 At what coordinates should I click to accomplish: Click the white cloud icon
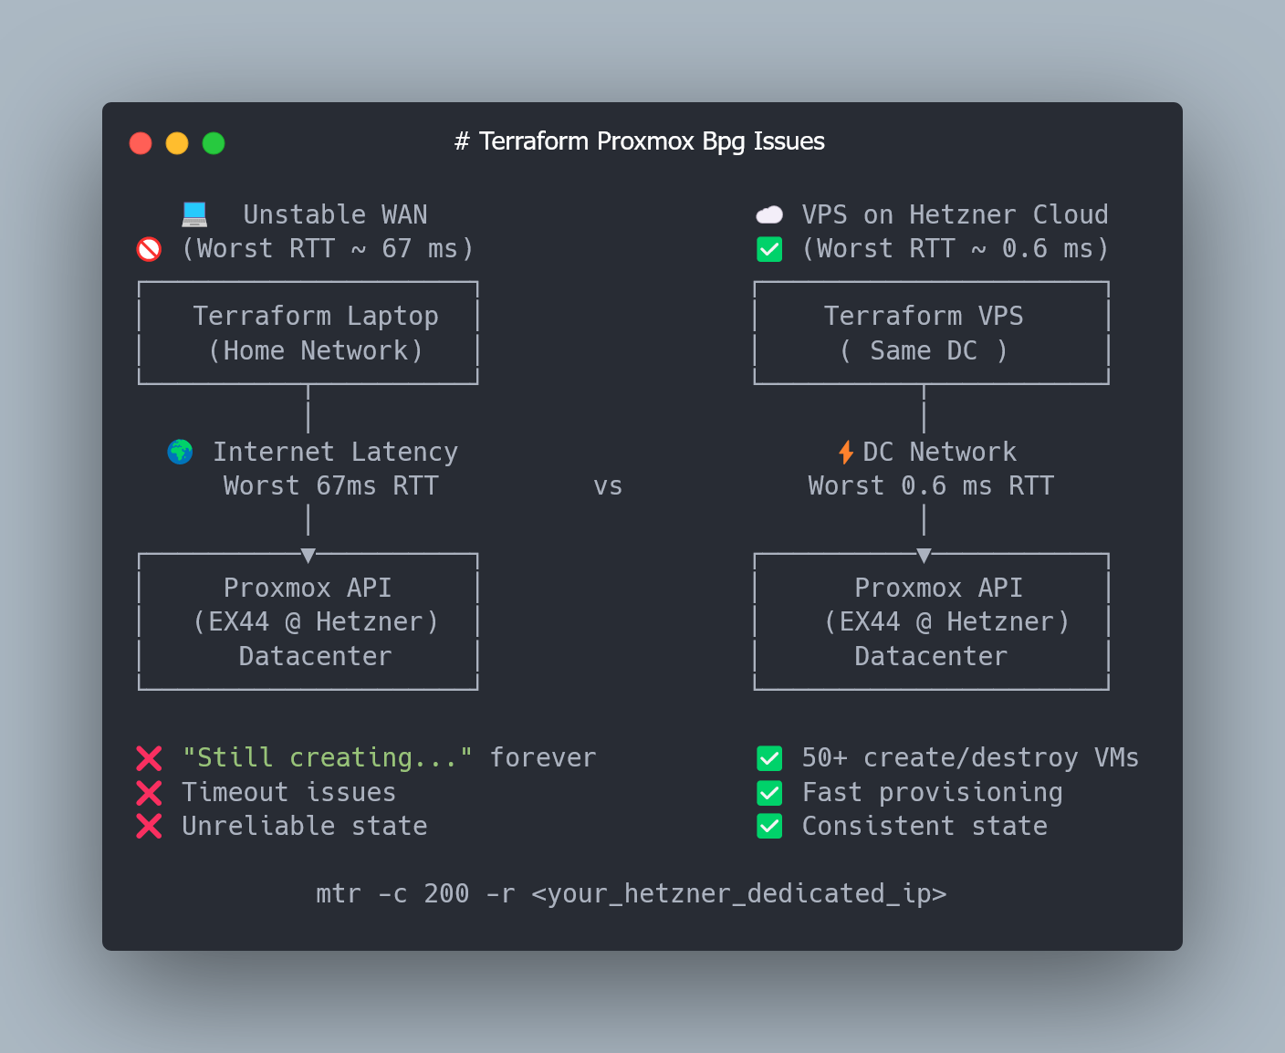pos(769,214)
